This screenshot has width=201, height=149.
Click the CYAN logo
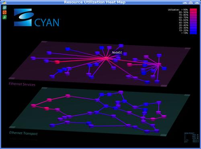[37, 18]
